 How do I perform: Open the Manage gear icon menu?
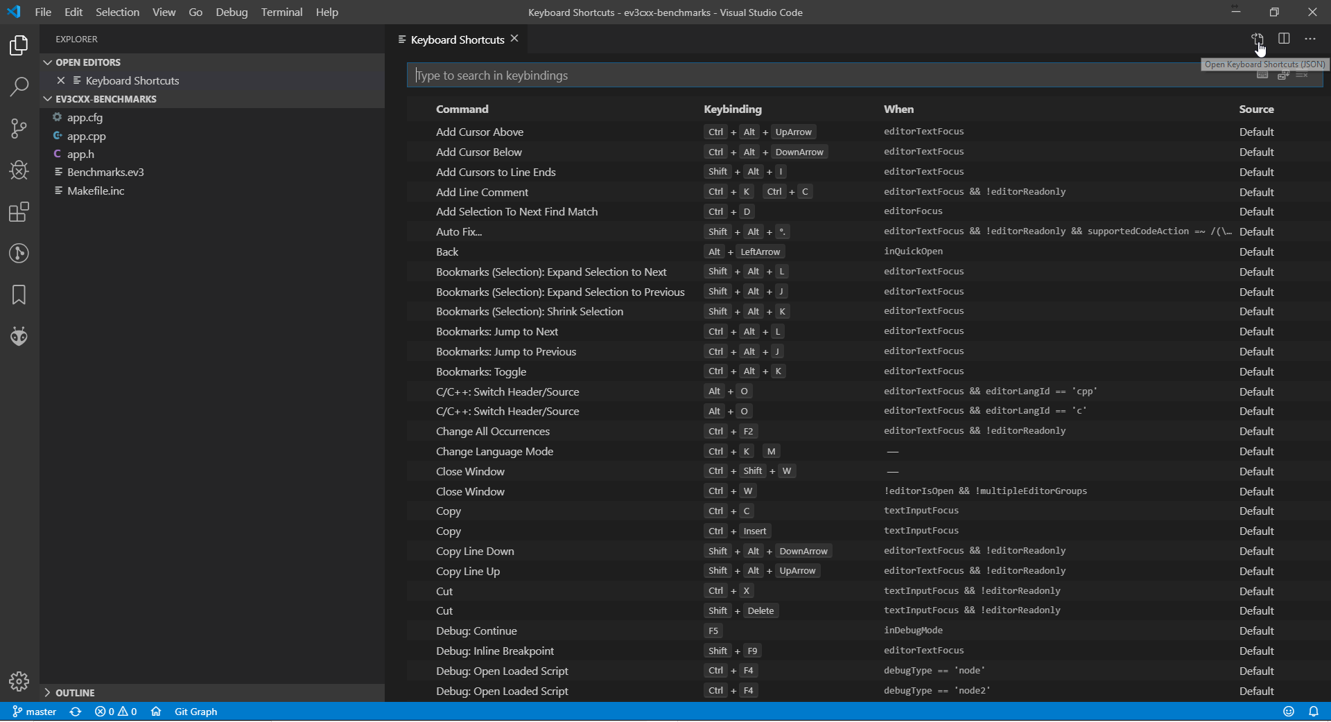tap(19, 681)
